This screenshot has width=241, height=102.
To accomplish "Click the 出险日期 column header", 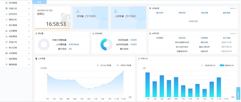I will pyautogui.click(x=204, y=13).
